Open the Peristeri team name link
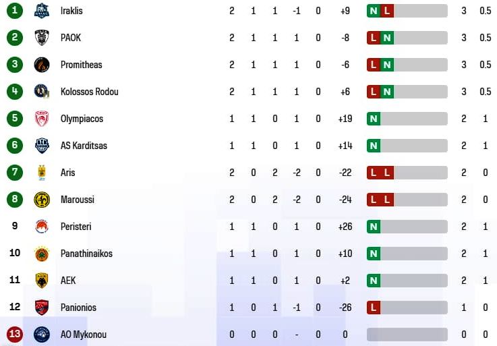This screenshot has height=346, width=497. (x=76, y=227)
